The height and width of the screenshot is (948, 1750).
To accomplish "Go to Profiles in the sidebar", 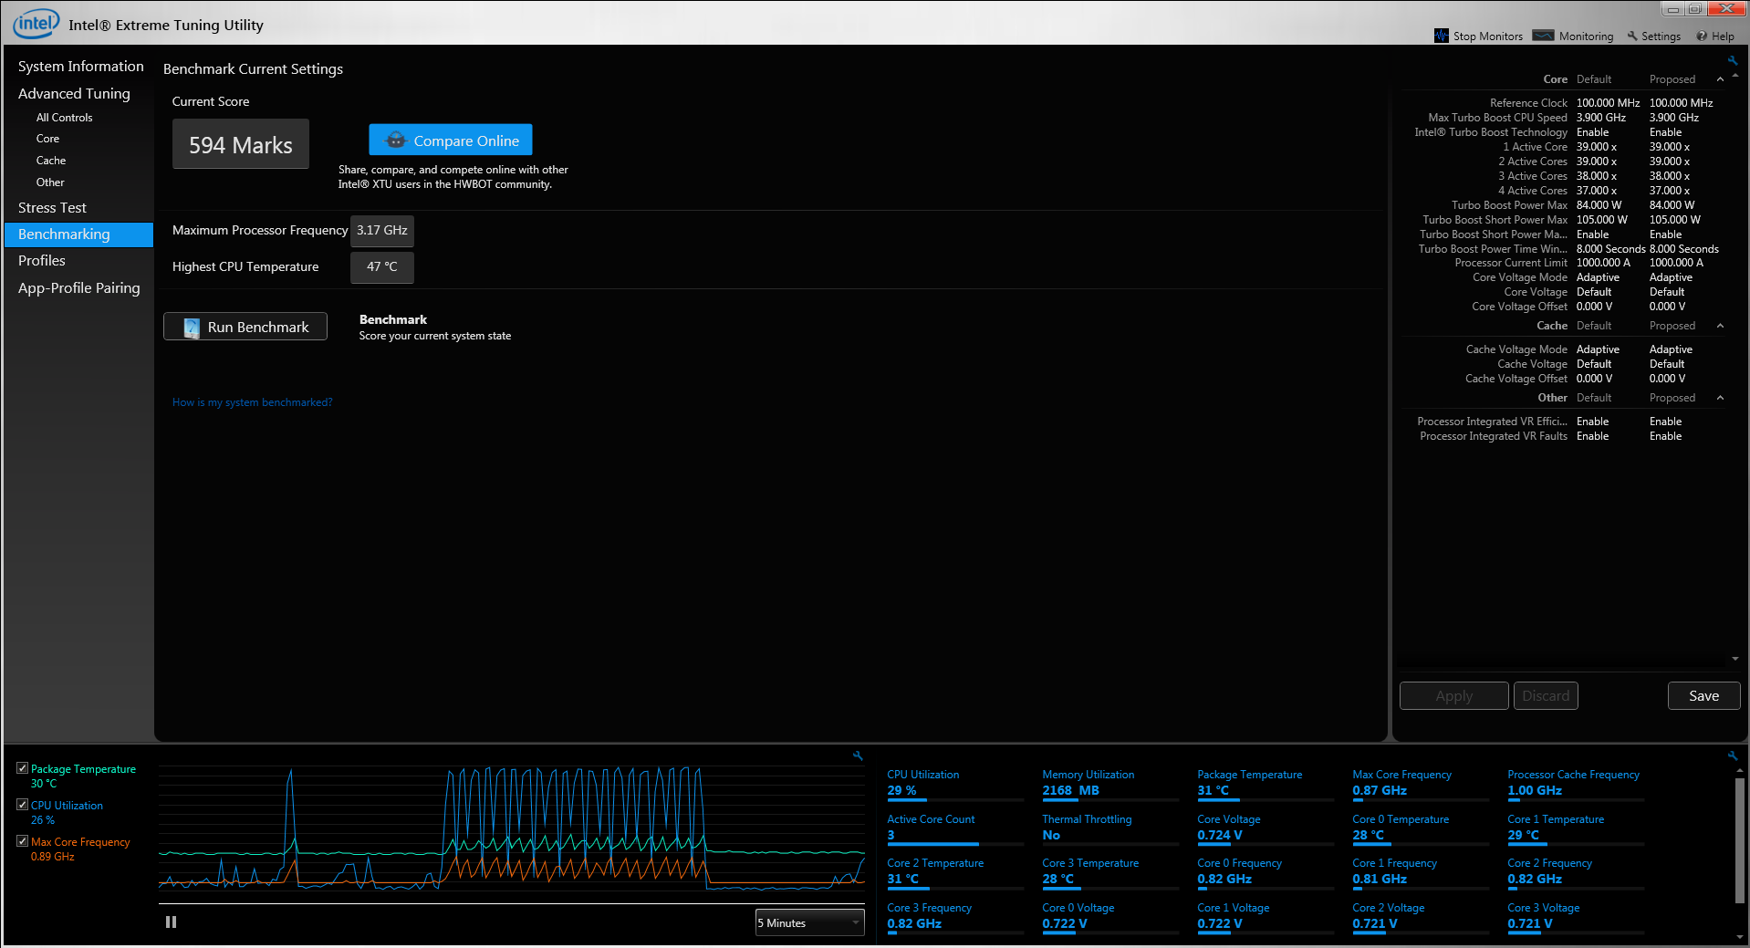I will [42, 261].
